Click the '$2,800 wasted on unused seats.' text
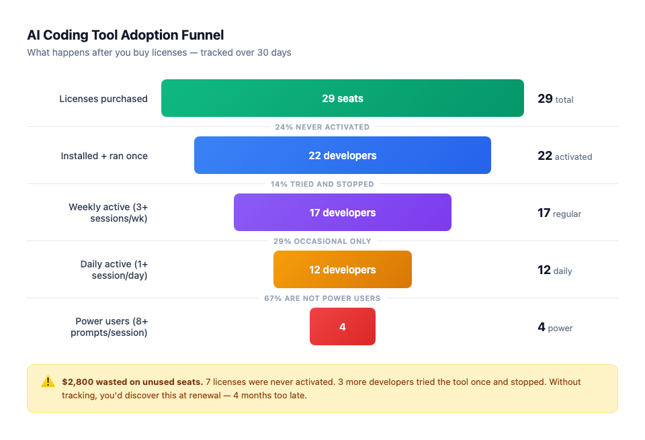The width and height of the screenshot is (645, 440). pos(132,382)
